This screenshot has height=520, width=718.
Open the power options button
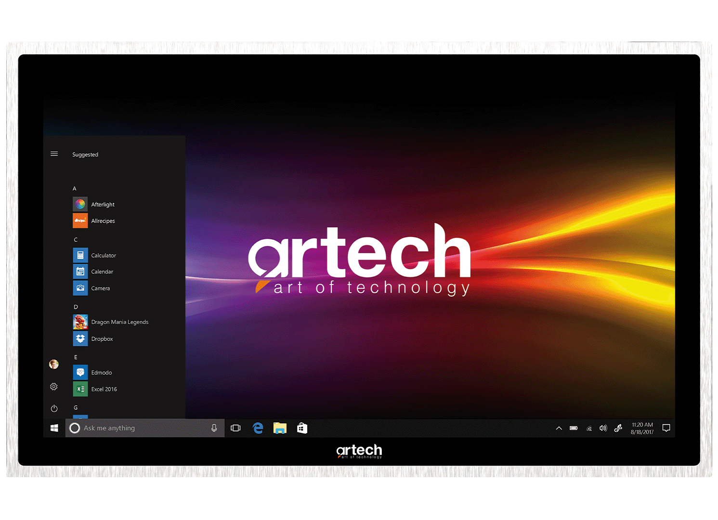pos(54,408)
